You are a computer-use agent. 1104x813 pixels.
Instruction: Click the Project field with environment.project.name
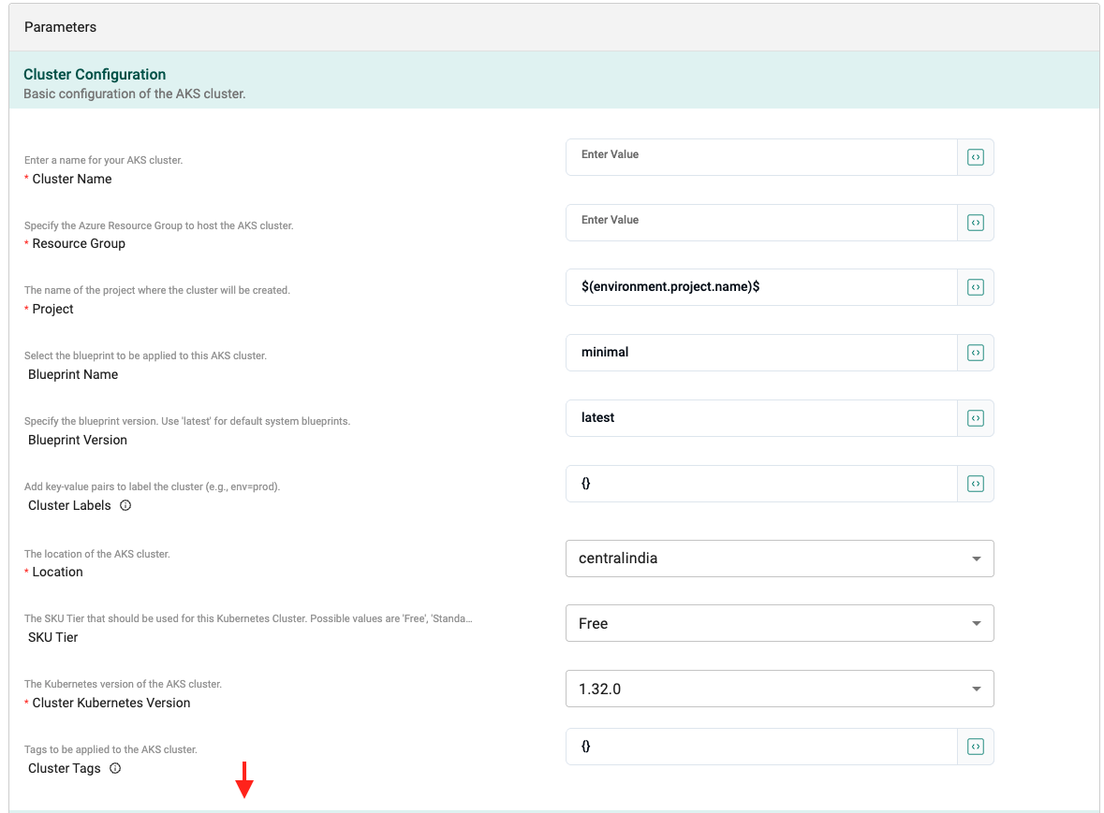[760, 287]
